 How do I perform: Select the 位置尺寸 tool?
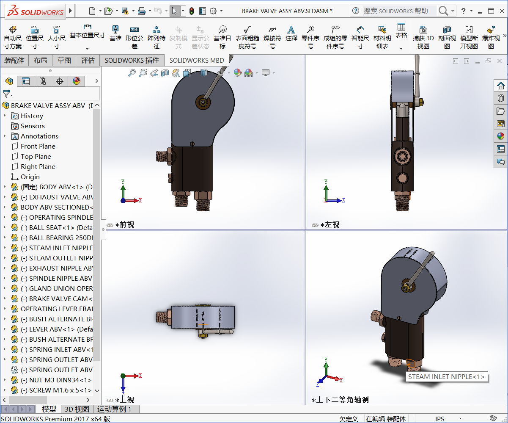[x=35, y=36]
